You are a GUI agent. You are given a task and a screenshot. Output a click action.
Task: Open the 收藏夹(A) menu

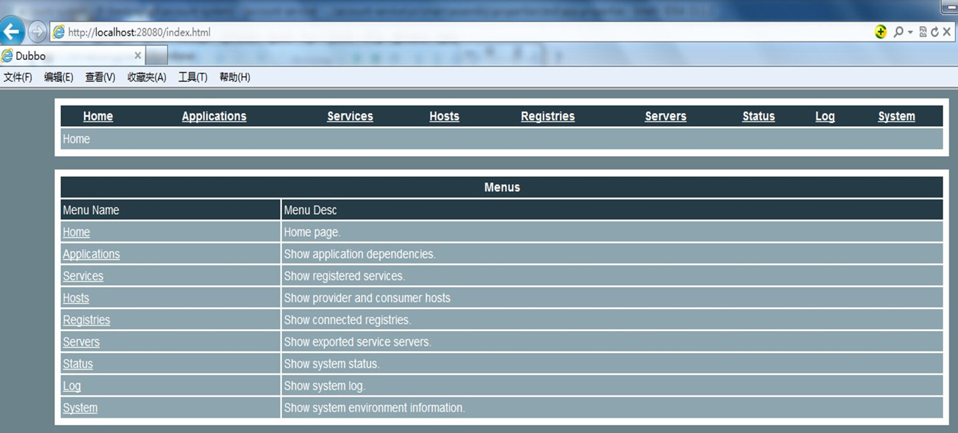pyautogui.click(x=147, y=77)
